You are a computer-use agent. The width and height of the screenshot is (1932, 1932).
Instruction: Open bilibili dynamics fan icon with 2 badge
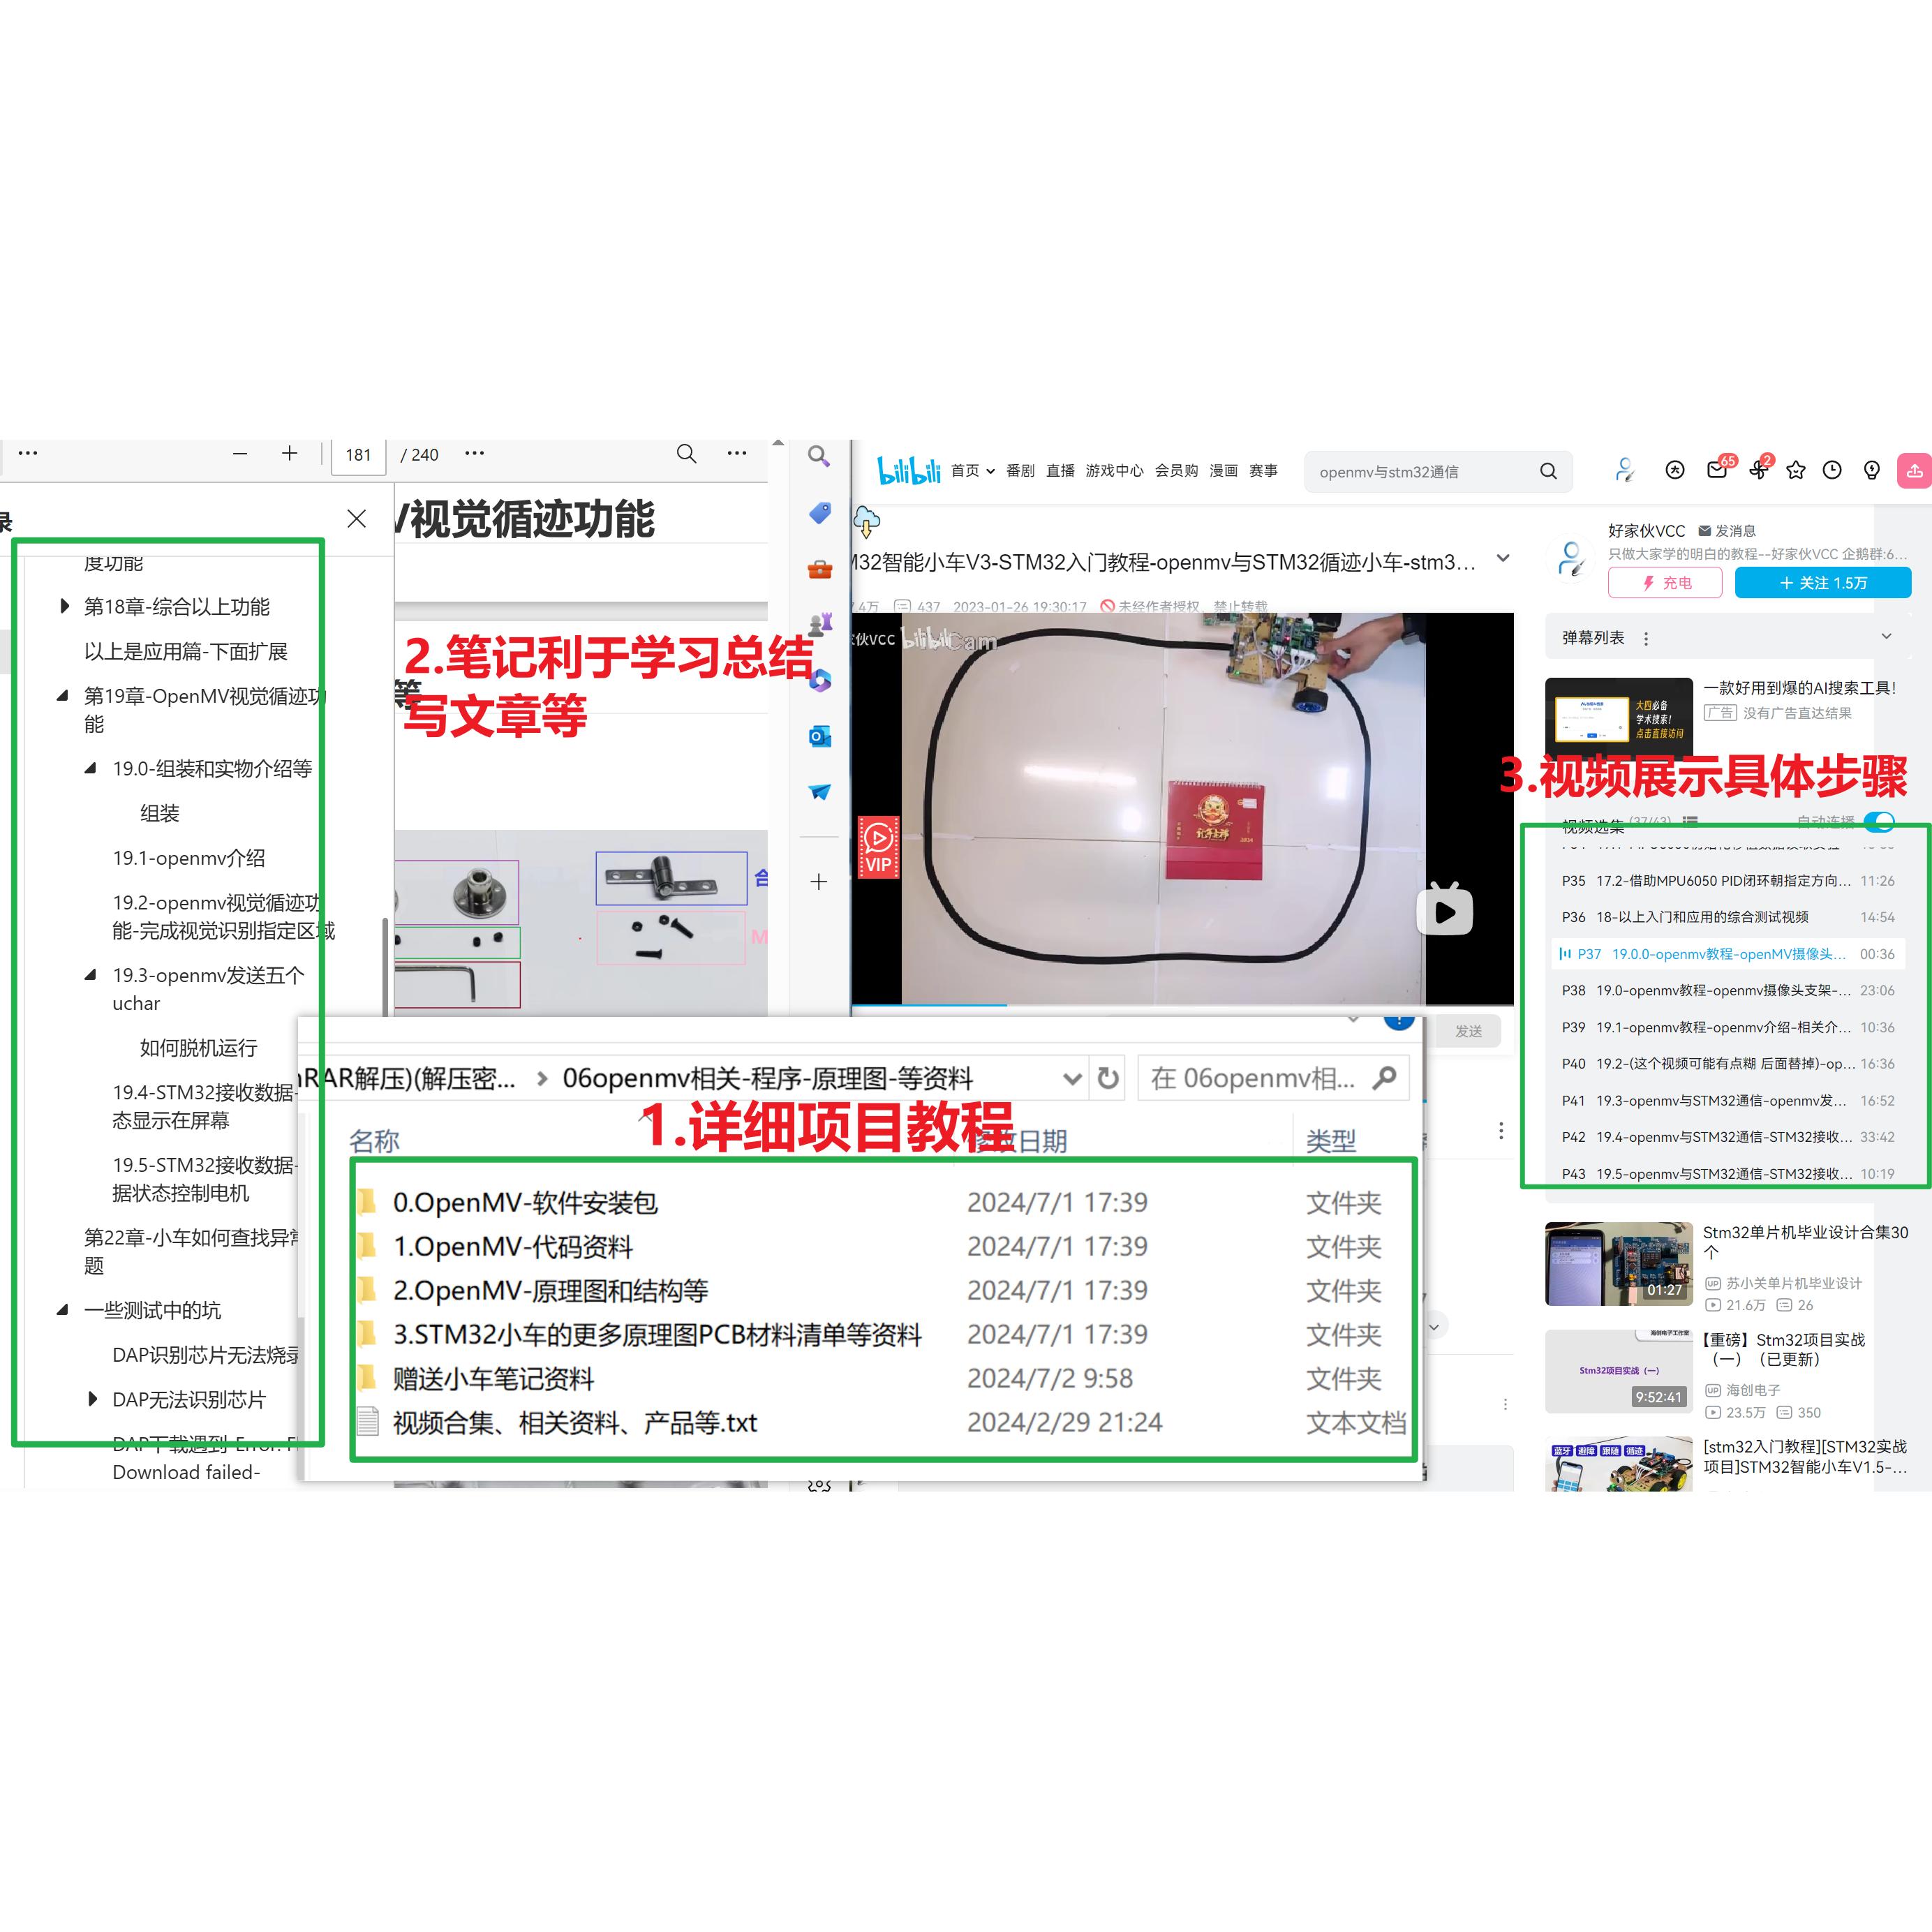[x=1758, y=470]
